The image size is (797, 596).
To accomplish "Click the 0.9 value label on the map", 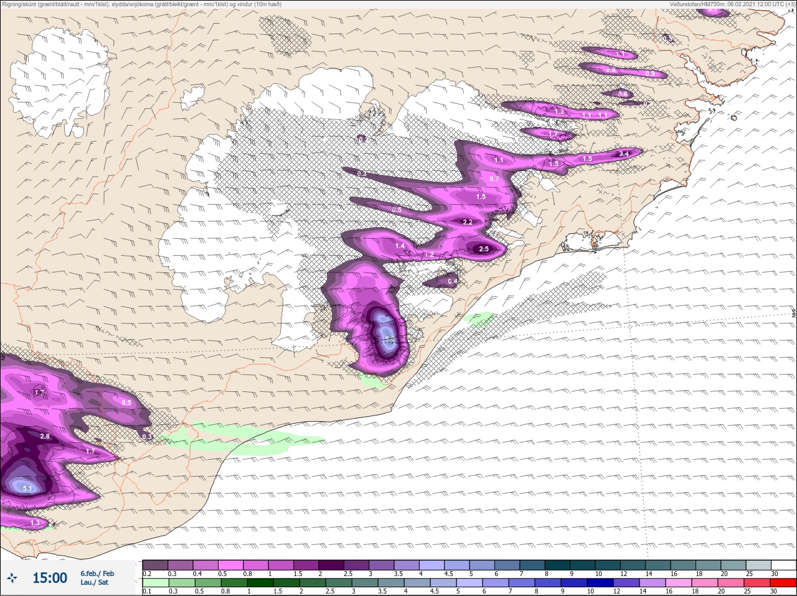I will pyautogui.click(x=650, y=74).
